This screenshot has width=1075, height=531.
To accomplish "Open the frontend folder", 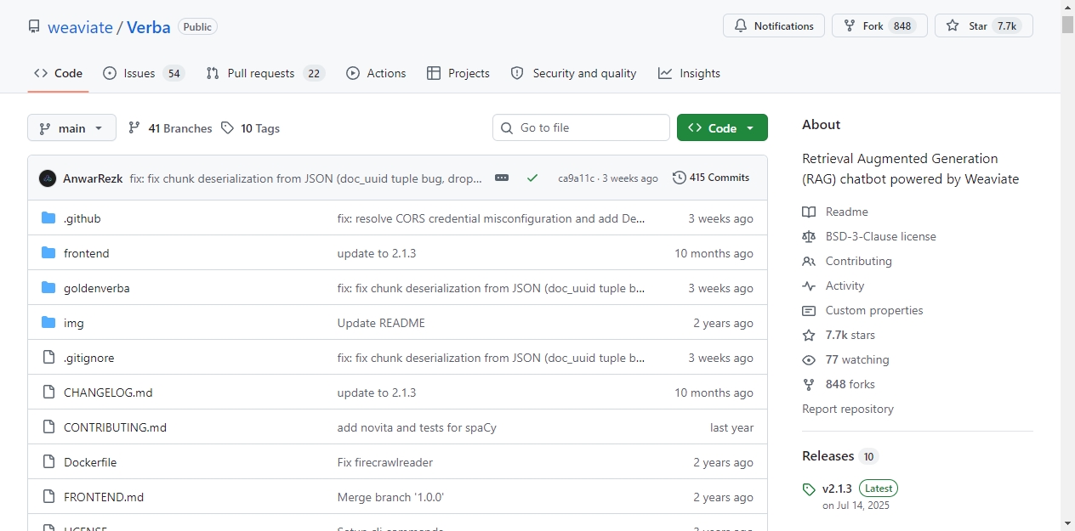I will pyautogui.click(x=87, y=253).
